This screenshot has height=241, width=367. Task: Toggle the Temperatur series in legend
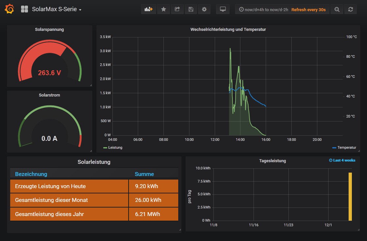346,148
